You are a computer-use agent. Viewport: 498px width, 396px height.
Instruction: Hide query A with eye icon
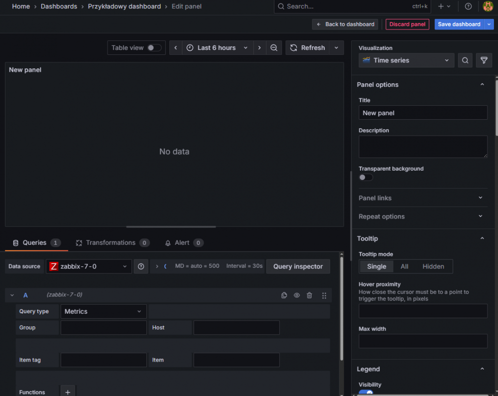click(x=297, y=295)
